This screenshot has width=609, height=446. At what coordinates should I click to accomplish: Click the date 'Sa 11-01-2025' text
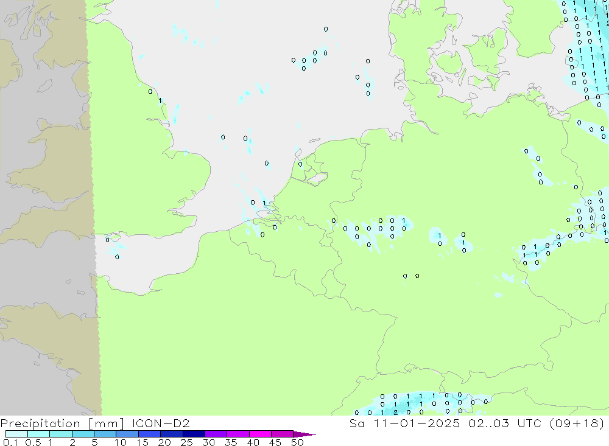tap(404, 423)
